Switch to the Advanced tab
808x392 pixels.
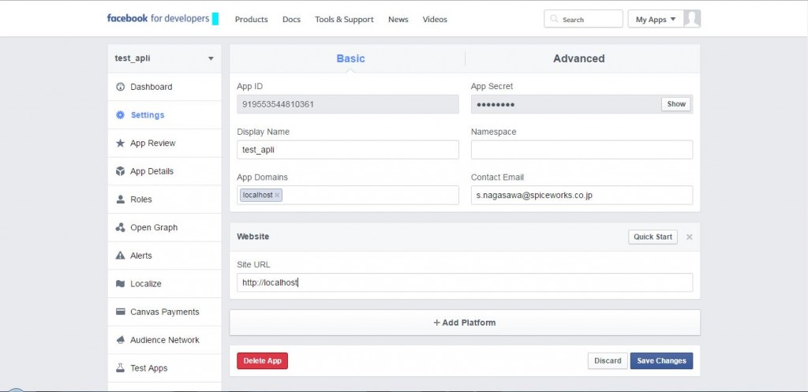point(578,58)
